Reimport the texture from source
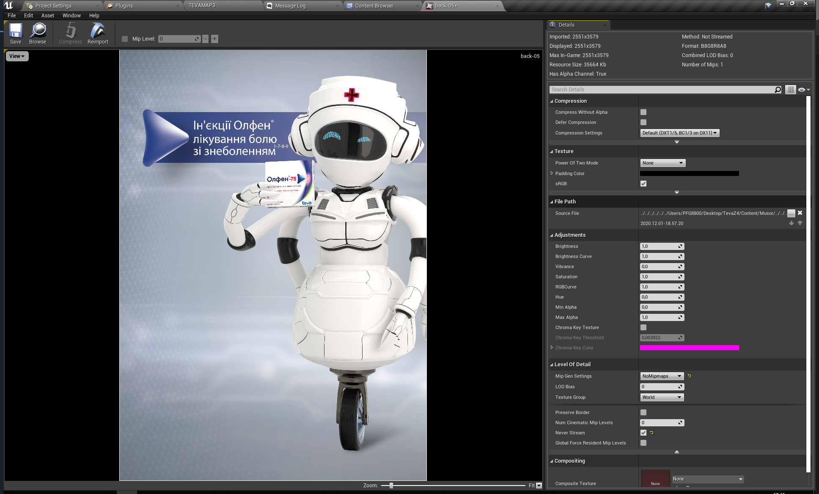This screenshot has height=494, width=819. pyautogui.click(x=98, y=33)
